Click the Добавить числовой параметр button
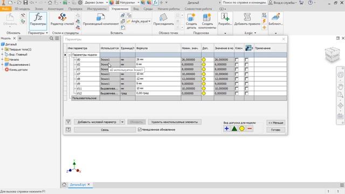This screenshot has width=345, height=194. click(x=97, y=122)
